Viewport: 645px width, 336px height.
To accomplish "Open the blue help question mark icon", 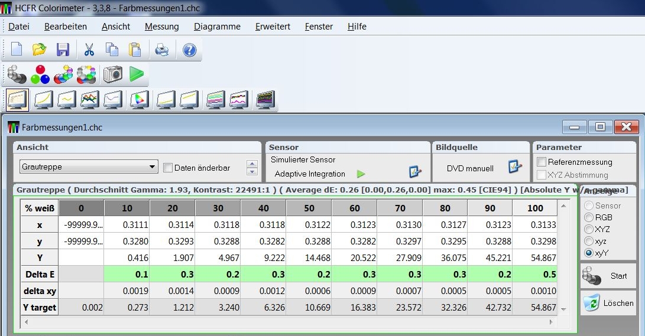I will click(189, 50).
